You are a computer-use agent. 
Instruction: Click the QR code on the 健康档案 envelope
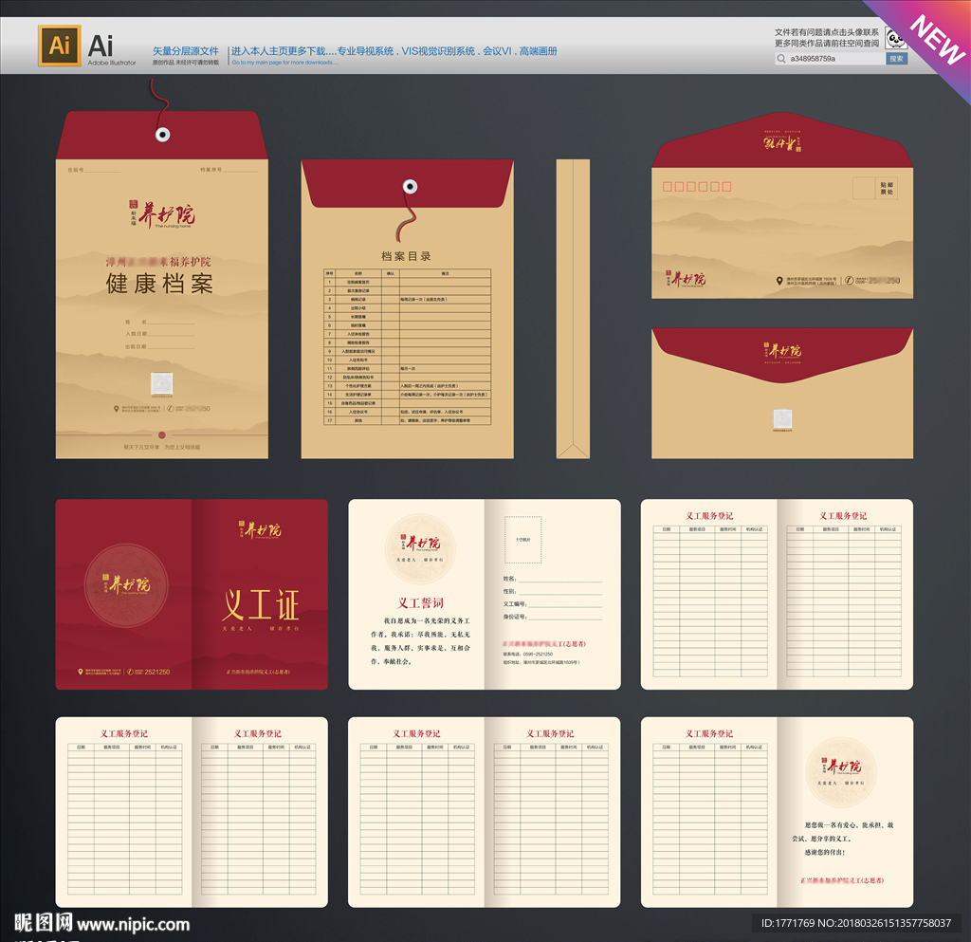pos(161,383)
